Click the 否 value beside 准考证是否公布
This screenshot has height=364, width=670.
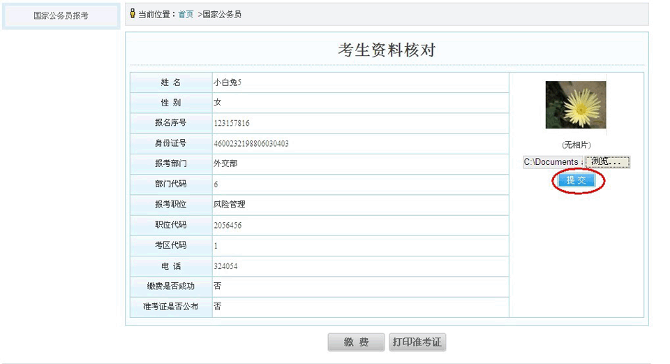218,306
